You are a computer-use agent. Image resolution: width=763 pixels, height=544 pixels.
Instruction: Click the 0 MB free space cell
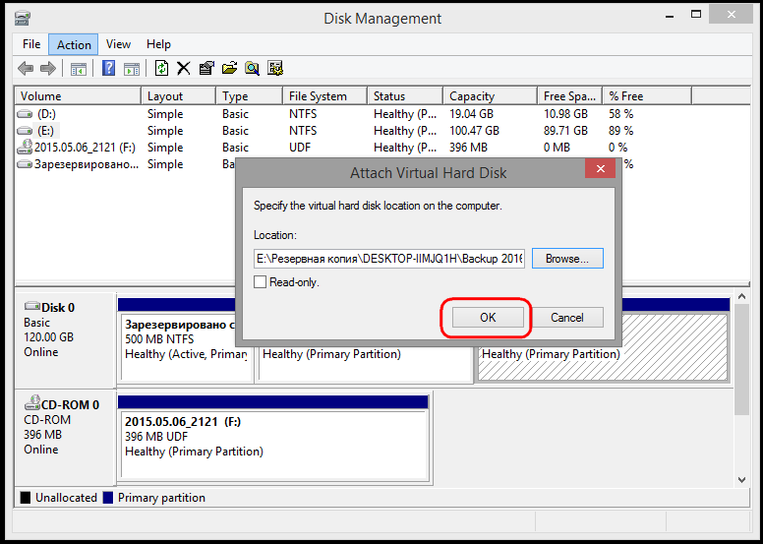pos(558,148)
